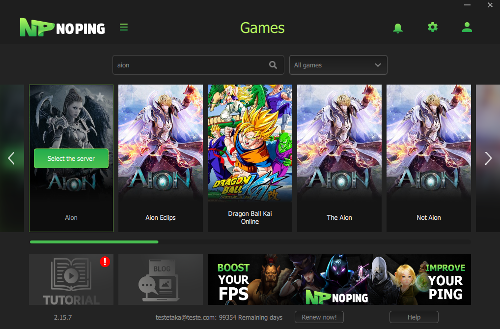Click the NoPing logo
This screenshot has width=500, height=329.
point(62,28)
